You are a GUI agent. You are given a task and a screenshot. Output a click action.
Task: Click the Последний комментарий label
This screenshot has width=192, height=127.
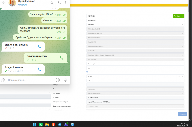click(60, 102)
